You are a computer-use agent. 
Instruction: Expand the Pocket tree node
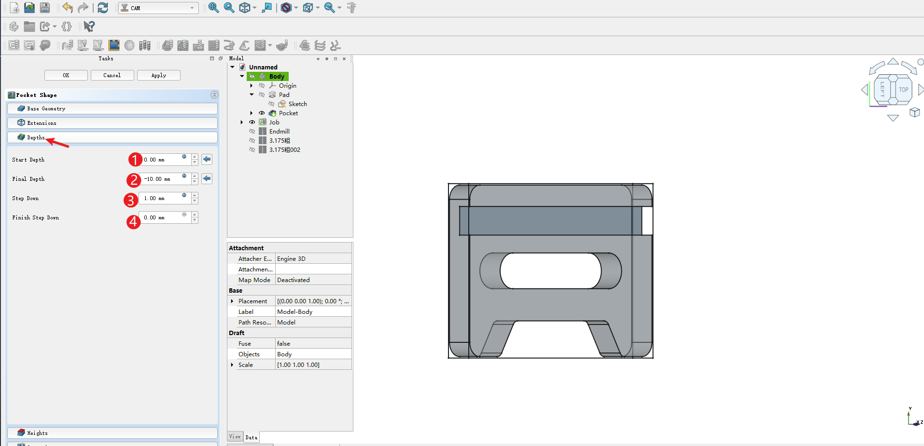click(x=252, y=113)
